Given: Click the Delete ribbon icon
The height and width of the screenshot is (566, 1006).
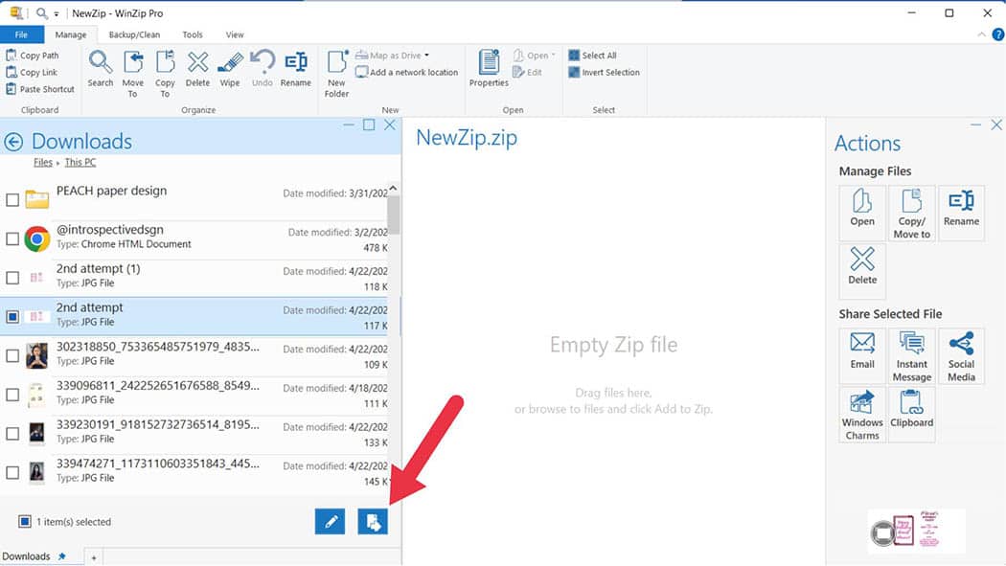Looking at the screenshot, I should click(197, 69).
